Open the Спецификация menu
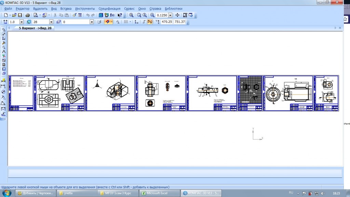Image resolution: width=350 pixels, height=197 pixels. tap(109, 9)
